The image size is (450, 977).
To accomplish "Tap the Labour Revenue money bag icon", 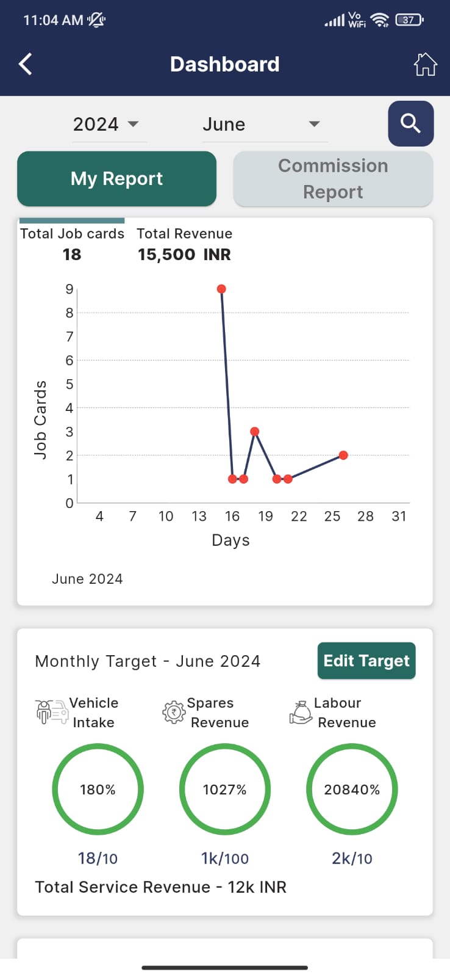I will 301,712.
